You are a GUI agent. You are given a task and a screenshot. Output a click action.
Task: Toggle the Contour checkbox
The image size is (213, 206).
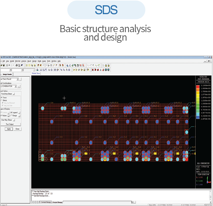(1, 112)
